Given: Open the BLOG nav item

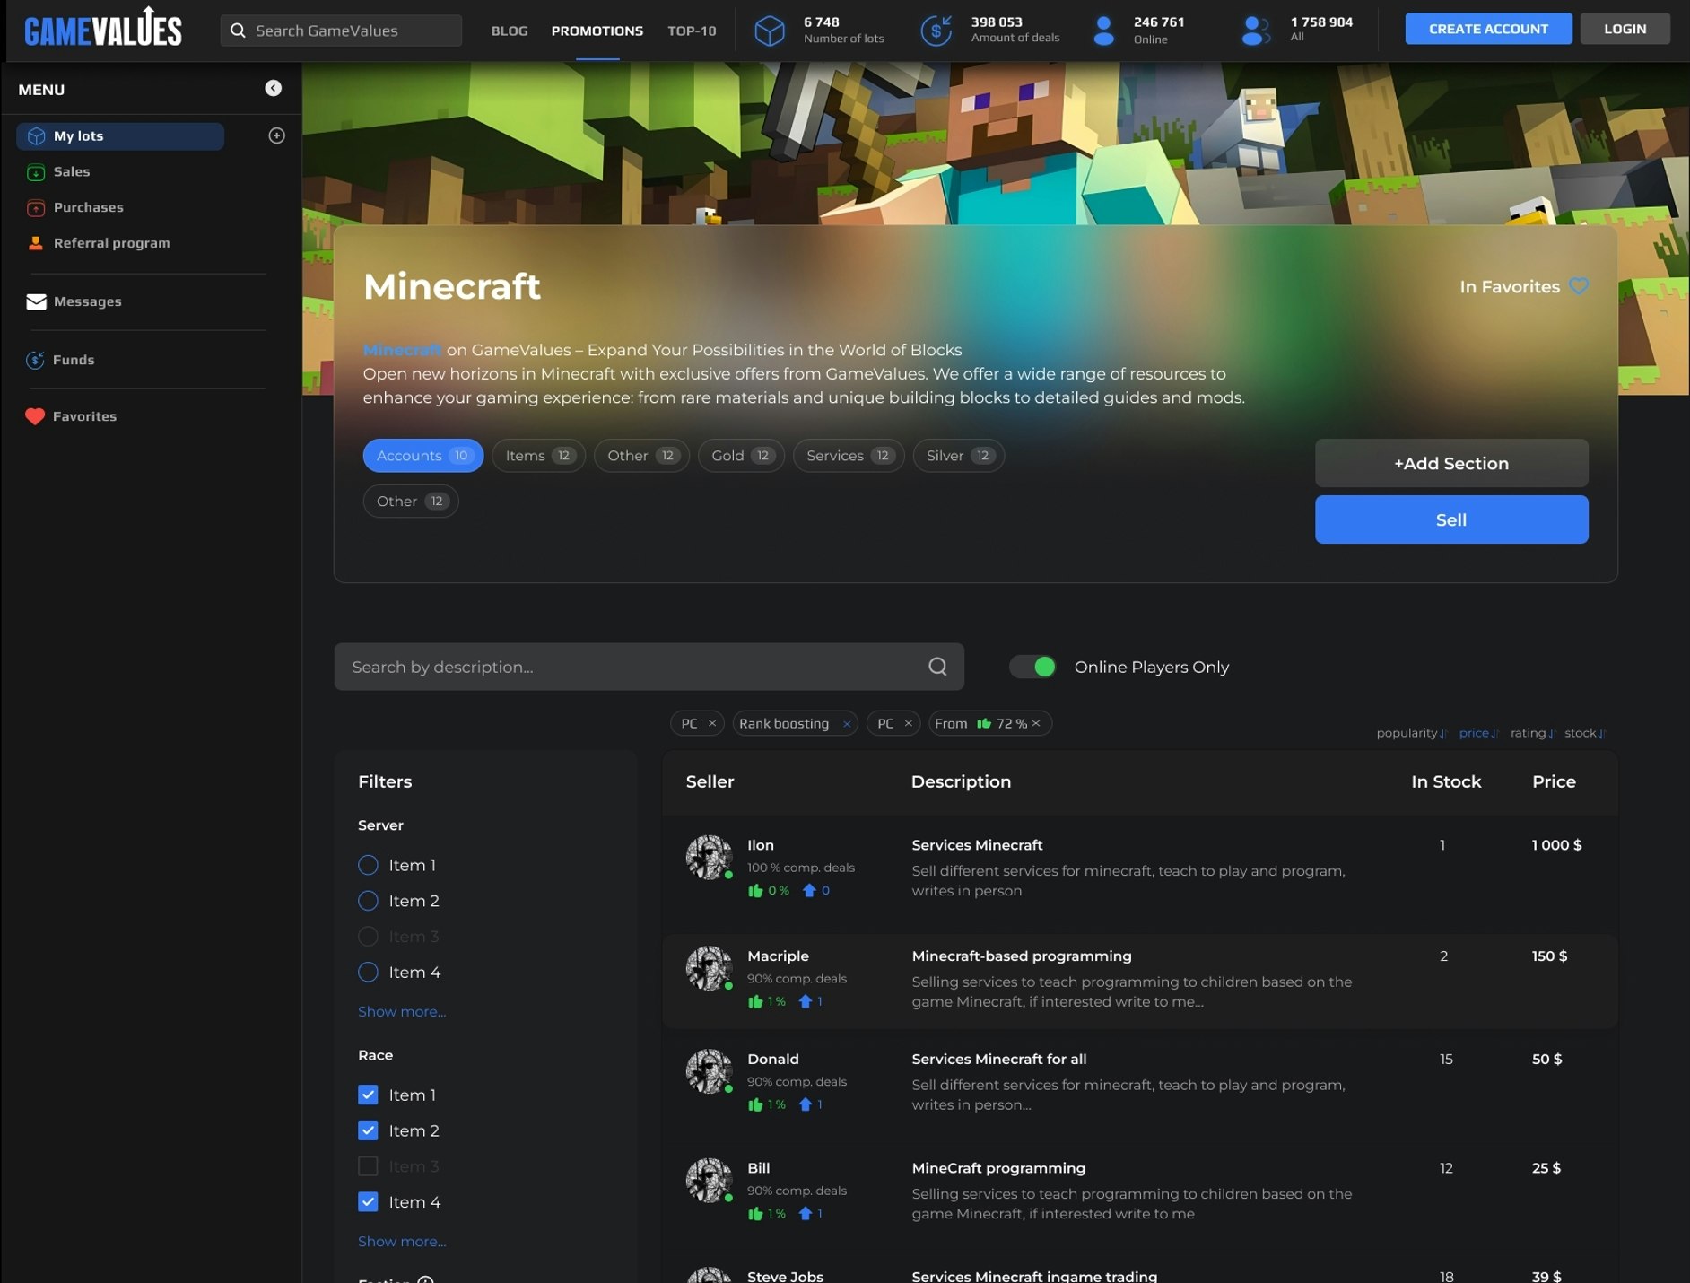Looking at the screenshot, I should 510,31.
